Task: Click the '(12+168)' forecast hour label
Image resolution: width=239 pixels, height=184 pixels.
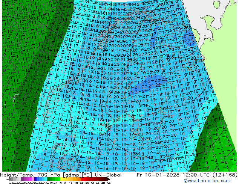Action: 225,175
